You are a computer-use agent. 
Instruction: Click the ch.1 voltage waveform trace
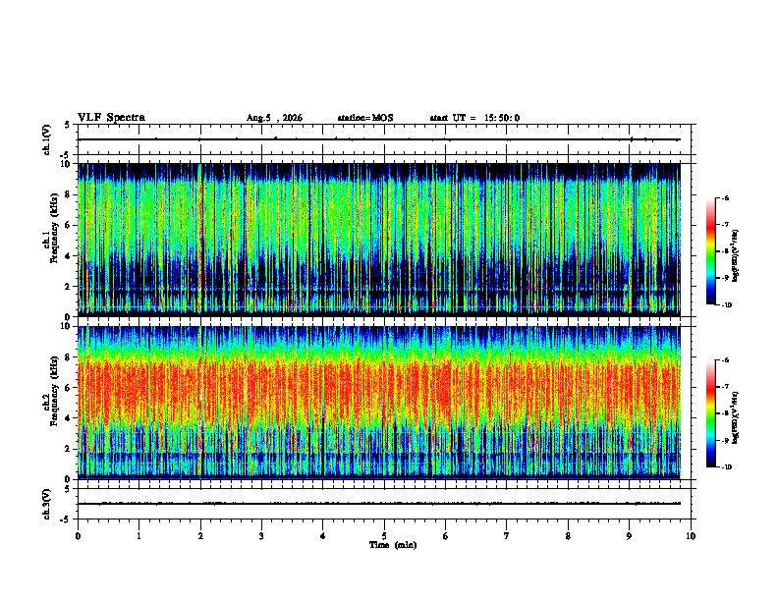point(379,139)
